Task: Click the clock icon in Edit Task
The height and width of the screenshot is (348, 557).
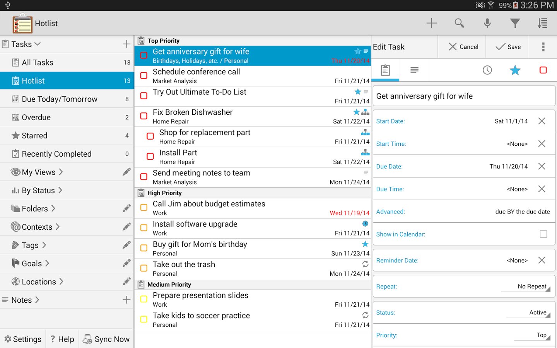Action: point(487,70)
